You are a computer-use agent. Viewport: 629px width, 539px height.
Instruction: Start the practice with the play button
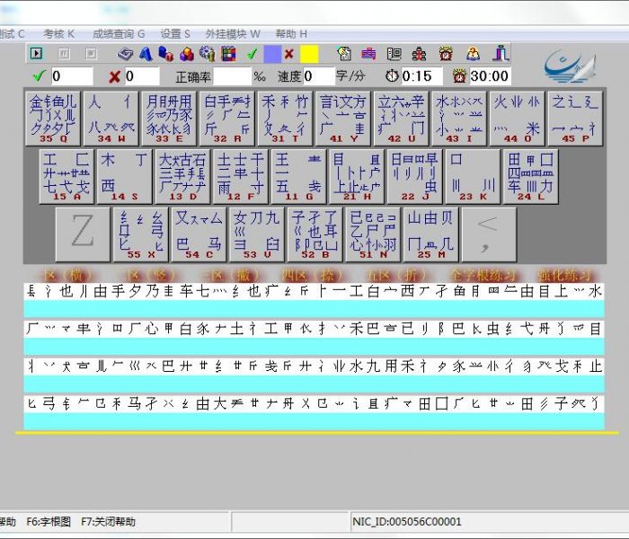click(x=37, y=53)
